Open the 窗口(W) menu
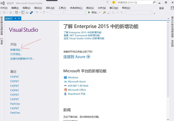The height and width of the screenshot is (121, 174). pyautogui.click(x=114, y=8)
